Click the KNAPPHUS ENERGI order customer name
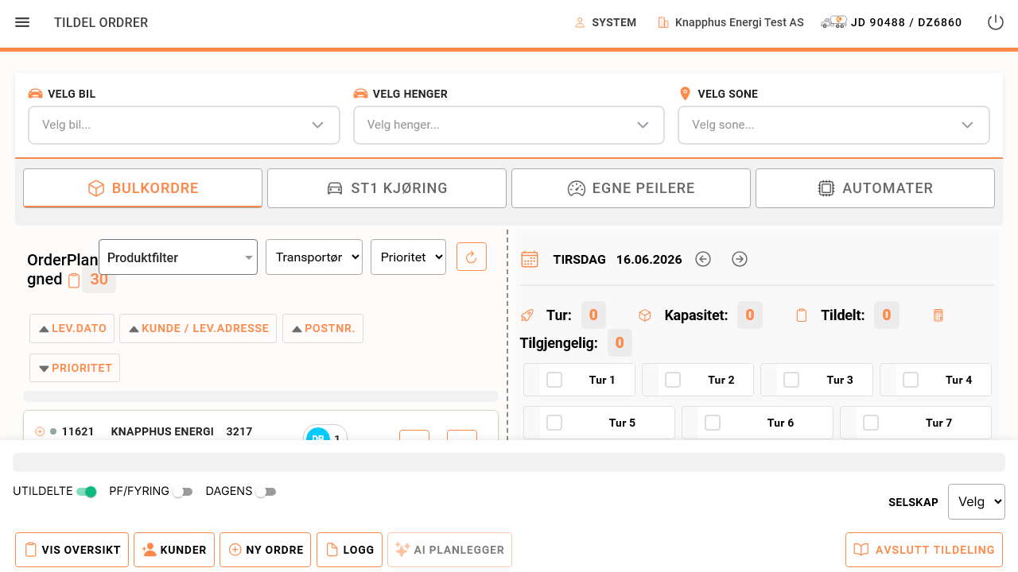The height and width of the screenshot is (572, 1018). [x=162, y=431]
